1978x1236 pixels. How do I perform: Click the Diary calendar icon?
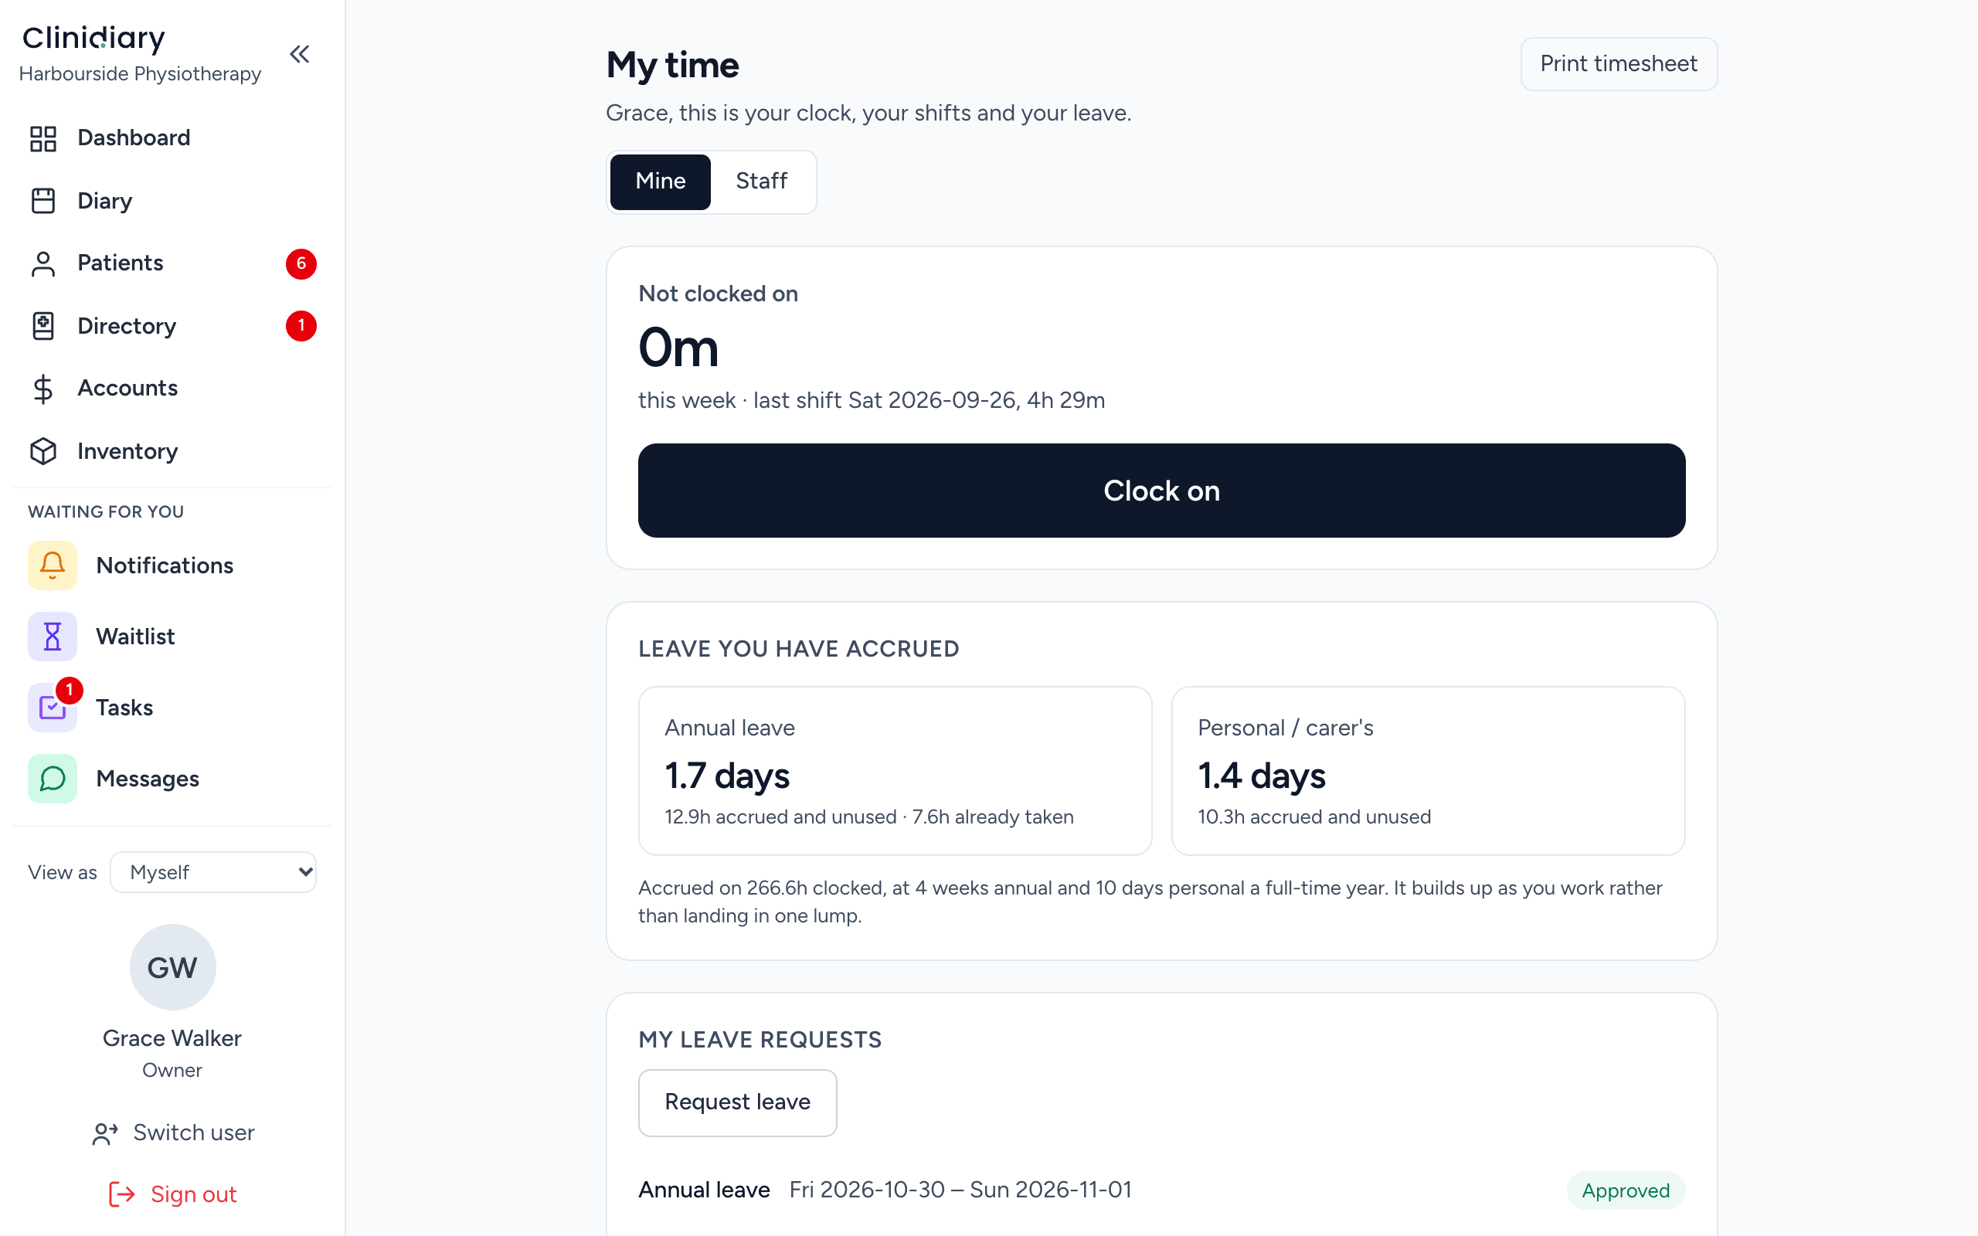click(43, 200)
